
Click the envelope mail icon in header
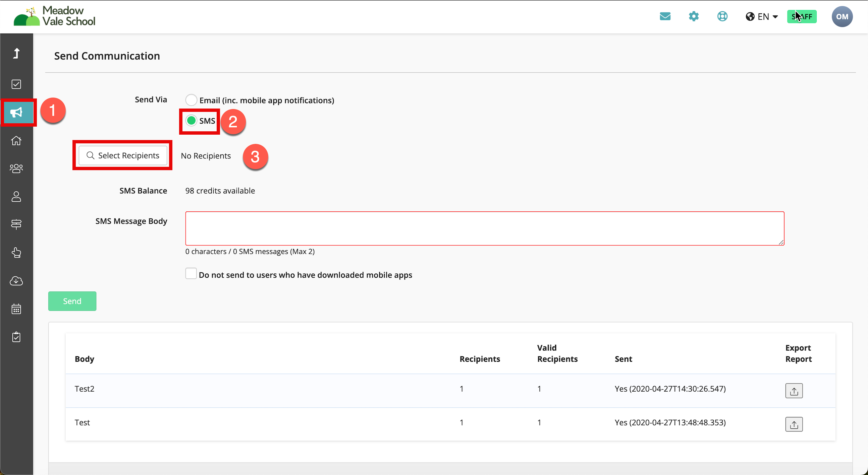point(665,16)
